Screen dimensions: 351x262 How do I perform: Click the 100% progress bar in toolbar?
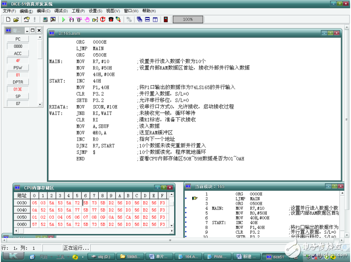coord(188,19)
